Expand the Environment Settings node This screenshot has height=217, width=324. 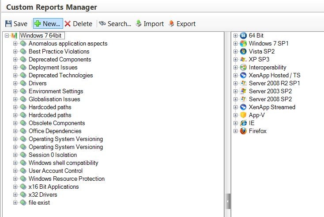pos(15,91)
